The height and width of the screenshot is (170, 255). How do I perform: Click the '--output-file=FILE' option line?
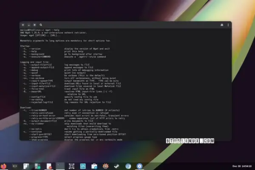coord(56,65)
